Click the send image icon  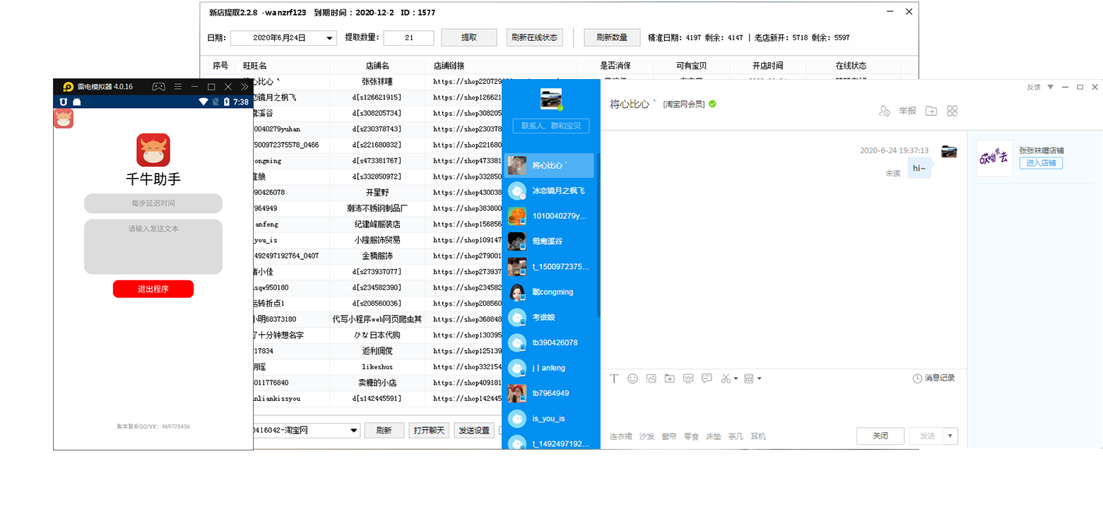651,378
